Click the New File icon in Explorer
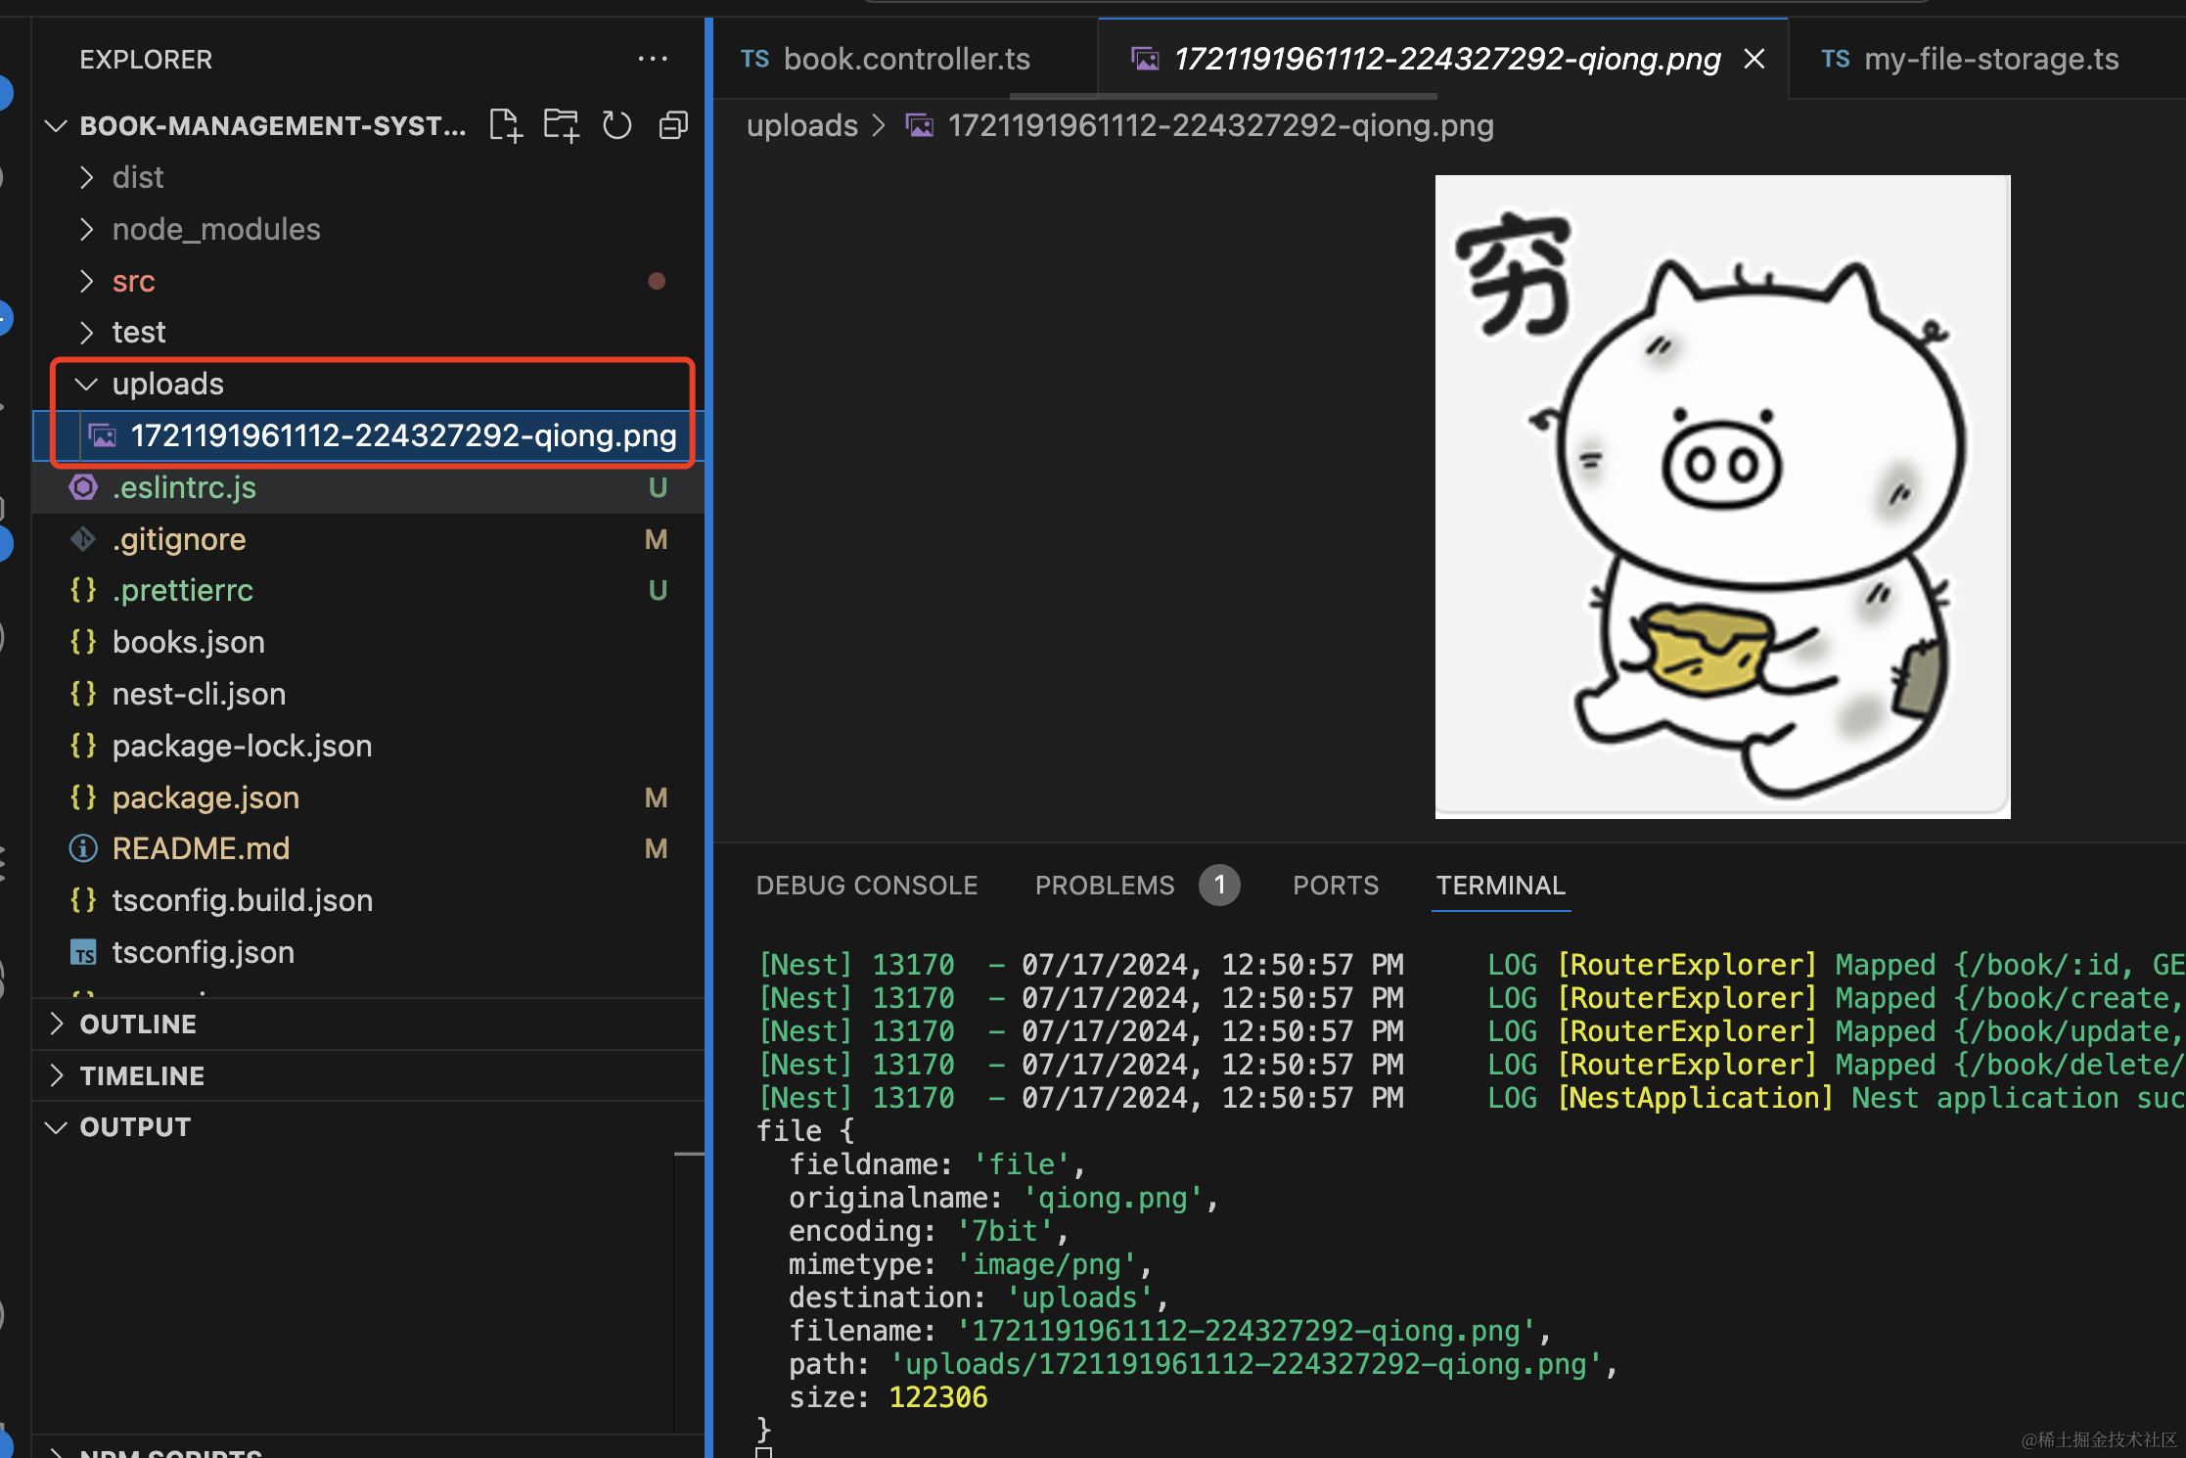The width and height of the screenshot is (2186, 1458). pyautogui.click(x=505, y=125)
